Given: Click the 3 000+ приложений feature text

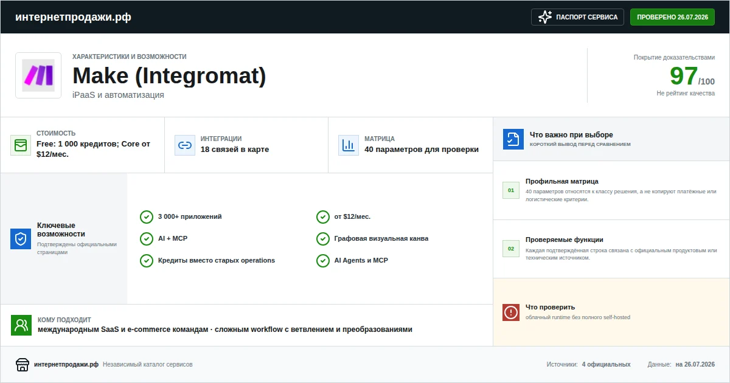Looking at the screenshot, I should tap(190, 216).
